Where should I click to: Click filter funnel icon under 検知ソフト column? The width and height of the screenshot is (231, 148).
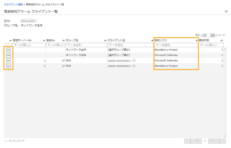click(x=156, y=45)
